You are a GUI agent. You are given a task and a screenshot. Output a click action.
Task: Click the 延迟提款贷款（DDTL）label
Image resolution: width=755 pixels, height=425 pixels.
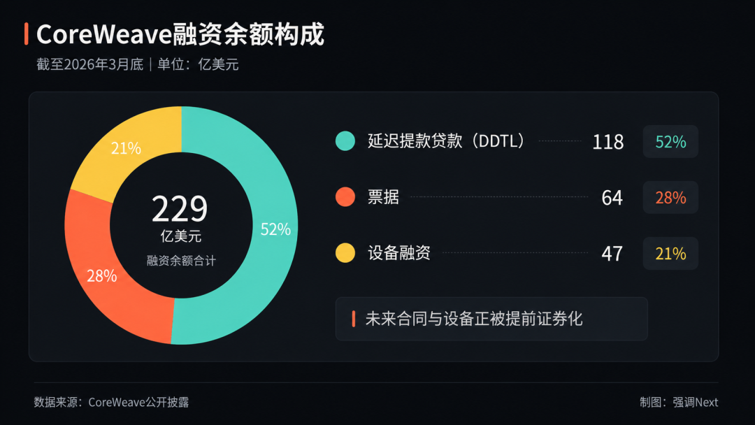pyautogui.click(x=446, y=141)
